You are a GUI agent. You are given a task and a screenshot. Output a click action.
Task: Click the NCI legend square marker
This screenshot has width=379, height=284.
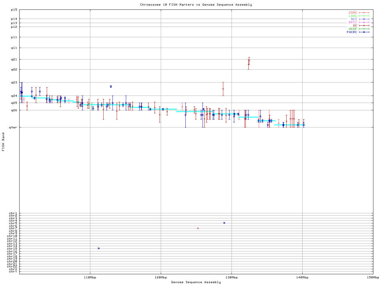(364, 19)
